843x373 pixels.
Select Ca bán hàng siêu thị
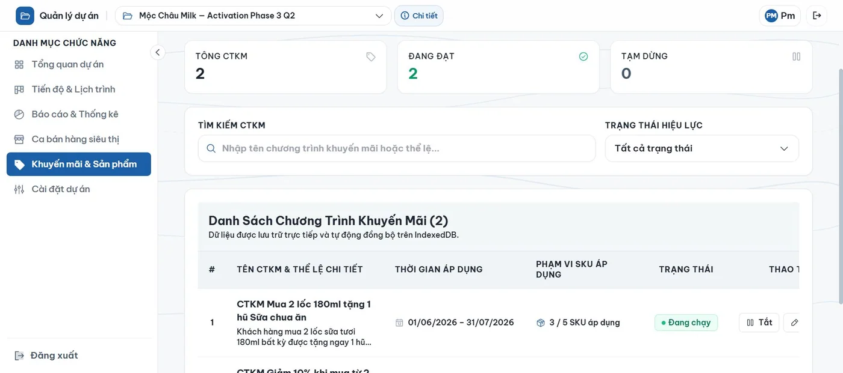79,139
